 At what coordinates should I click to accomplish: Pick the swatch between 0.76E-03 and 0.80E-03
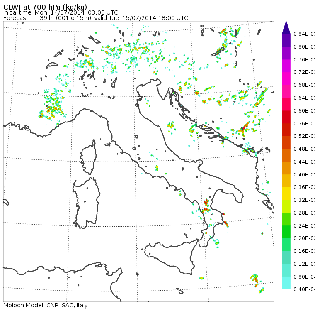point(286,53)
